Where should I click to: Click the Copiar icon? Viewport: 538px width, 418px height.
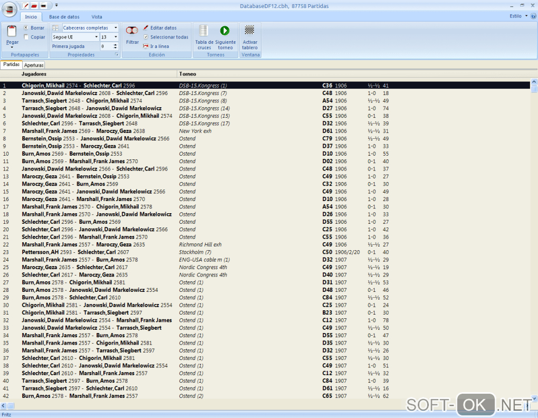26,37
